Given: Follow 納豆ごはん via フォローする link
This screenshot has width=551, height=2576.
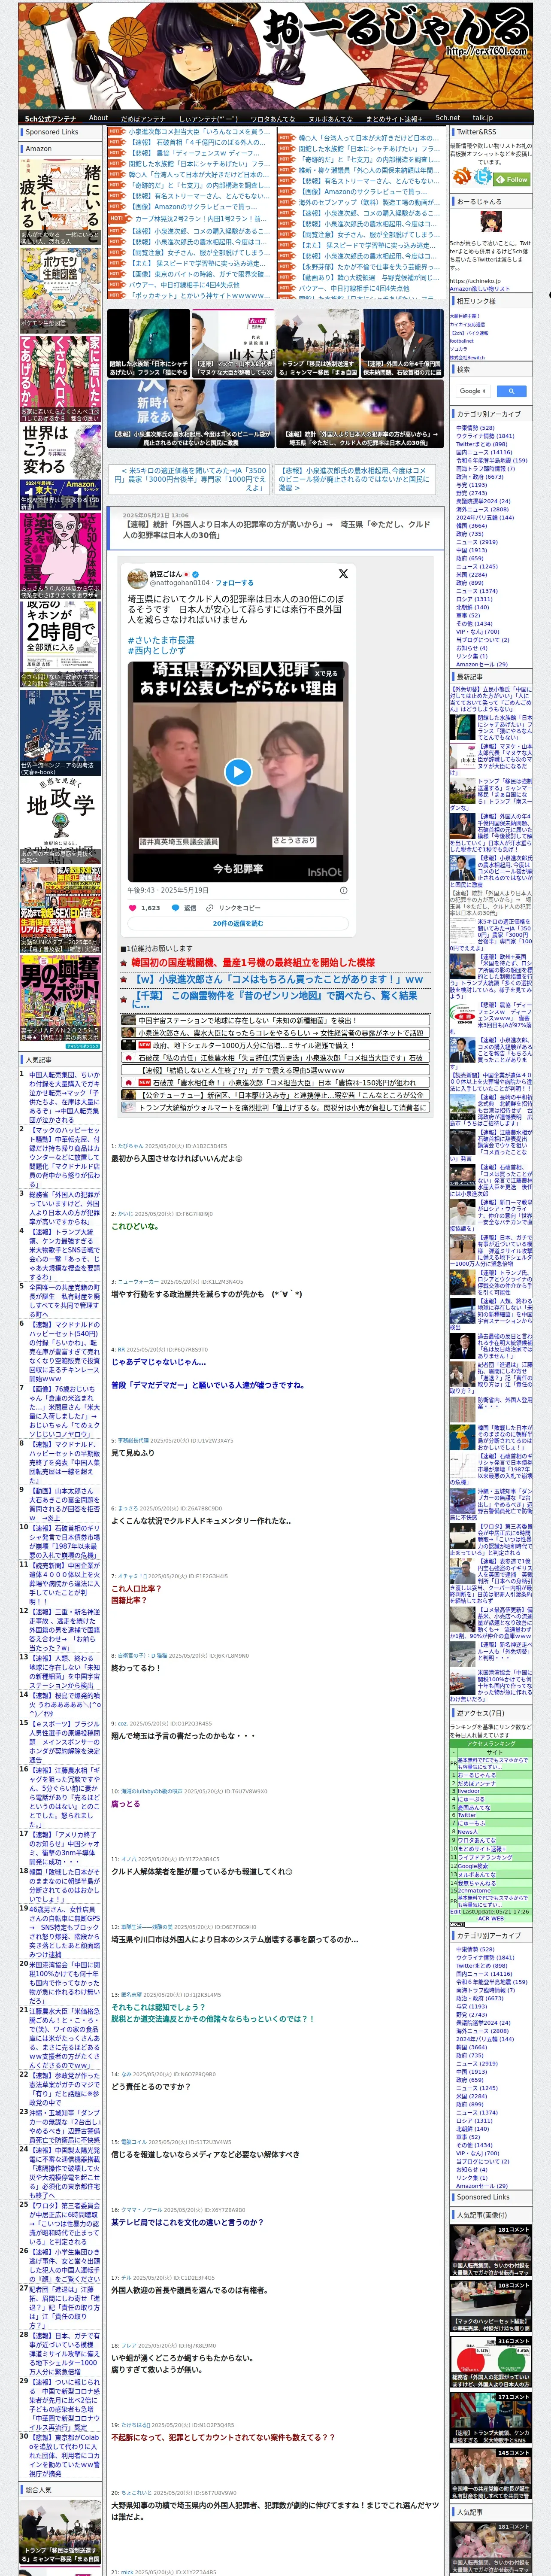Looking at the screenshot, I should coord(235,582).
